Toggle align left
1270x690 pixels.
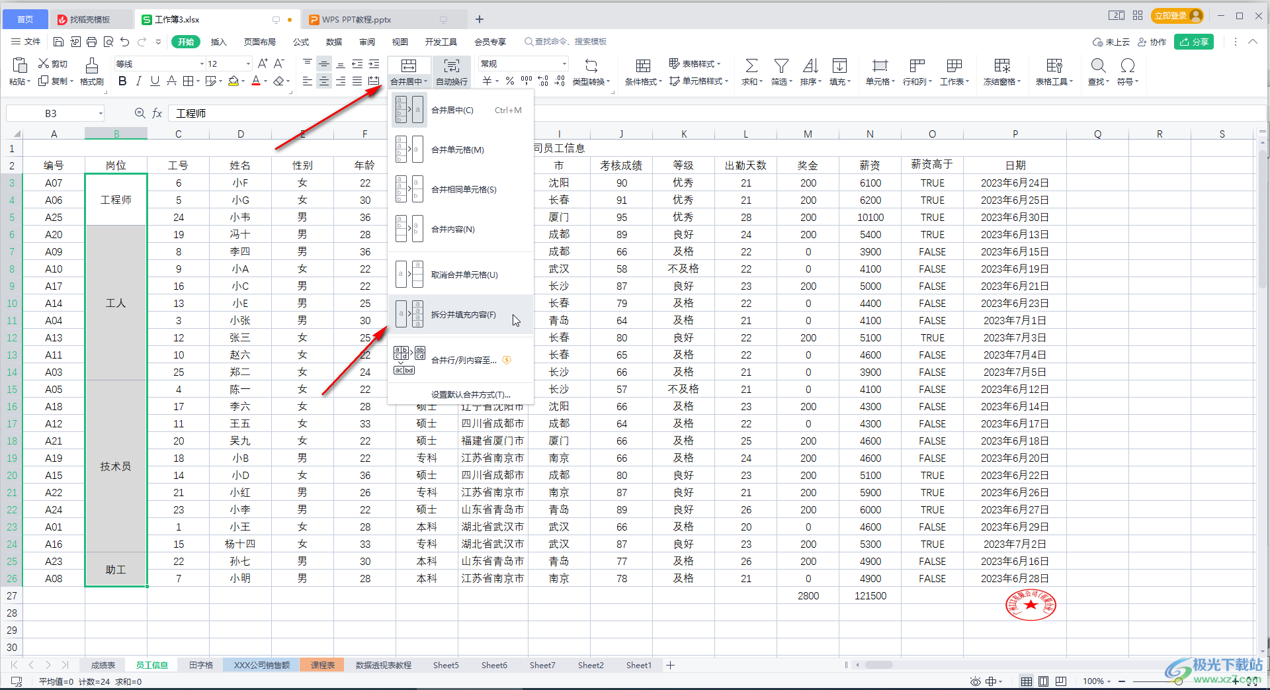click(x=308, y=81)
